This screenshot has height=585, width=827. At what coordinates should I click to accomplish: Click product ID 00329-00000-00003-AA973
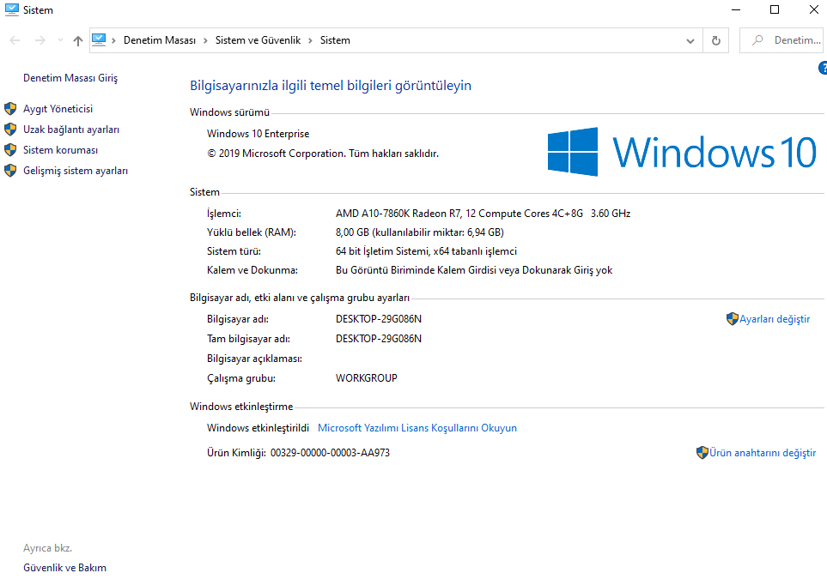[x=330, y=453]
